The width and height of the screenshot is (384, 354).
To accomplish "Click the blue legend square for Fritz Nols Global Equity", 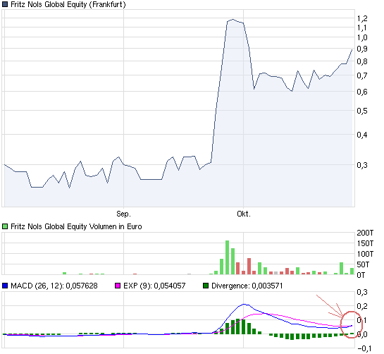I will point(5,4).
